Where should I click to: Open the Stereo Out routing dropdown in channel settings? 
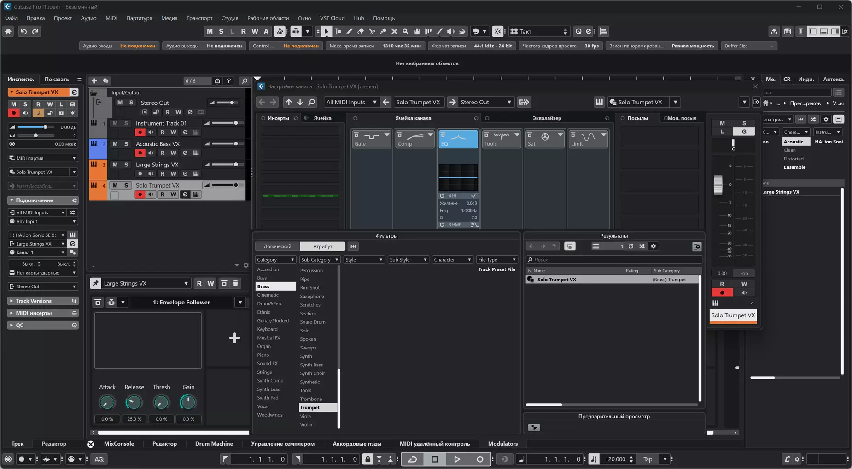pos(486,102)
